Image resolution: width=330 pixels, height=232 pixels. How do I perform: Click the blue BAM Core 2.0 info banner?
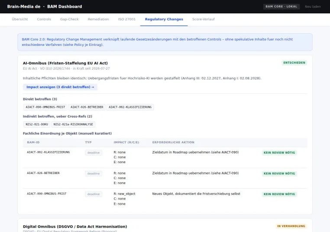(165, 42)
